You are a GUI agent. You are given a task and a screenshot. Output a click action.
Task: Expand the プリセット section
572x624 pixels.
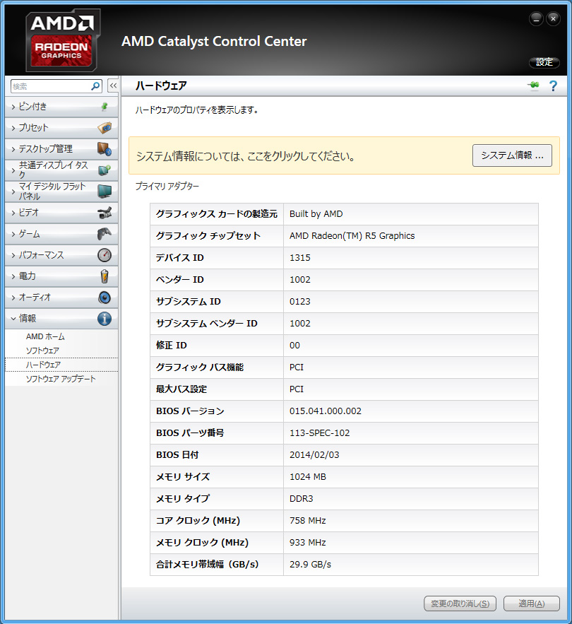click(x=61, y=128)
